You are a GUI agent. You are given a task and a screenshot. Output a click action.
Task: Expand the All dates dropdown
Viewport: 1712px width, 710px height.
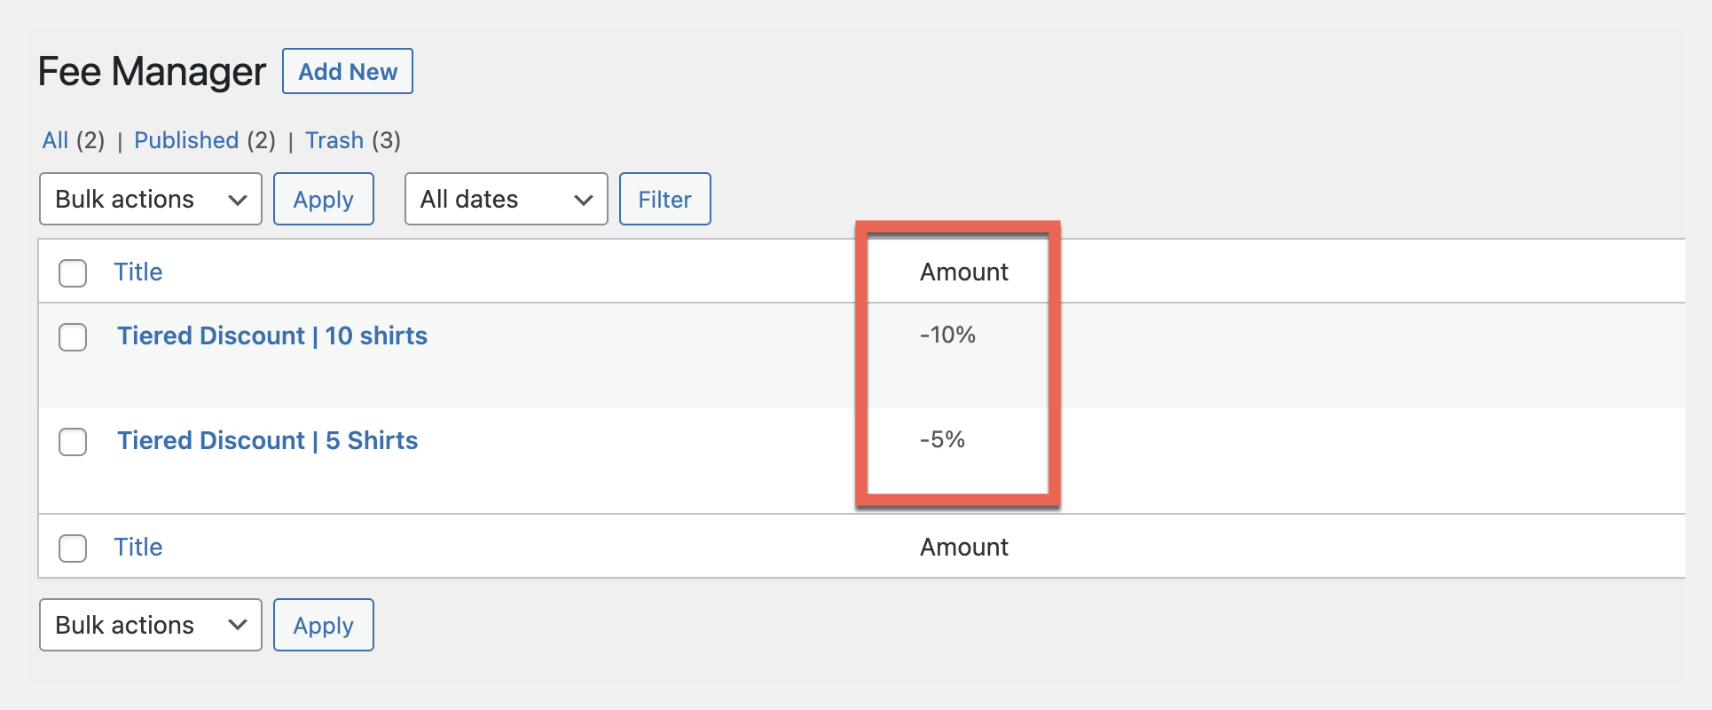coord(506,199)
